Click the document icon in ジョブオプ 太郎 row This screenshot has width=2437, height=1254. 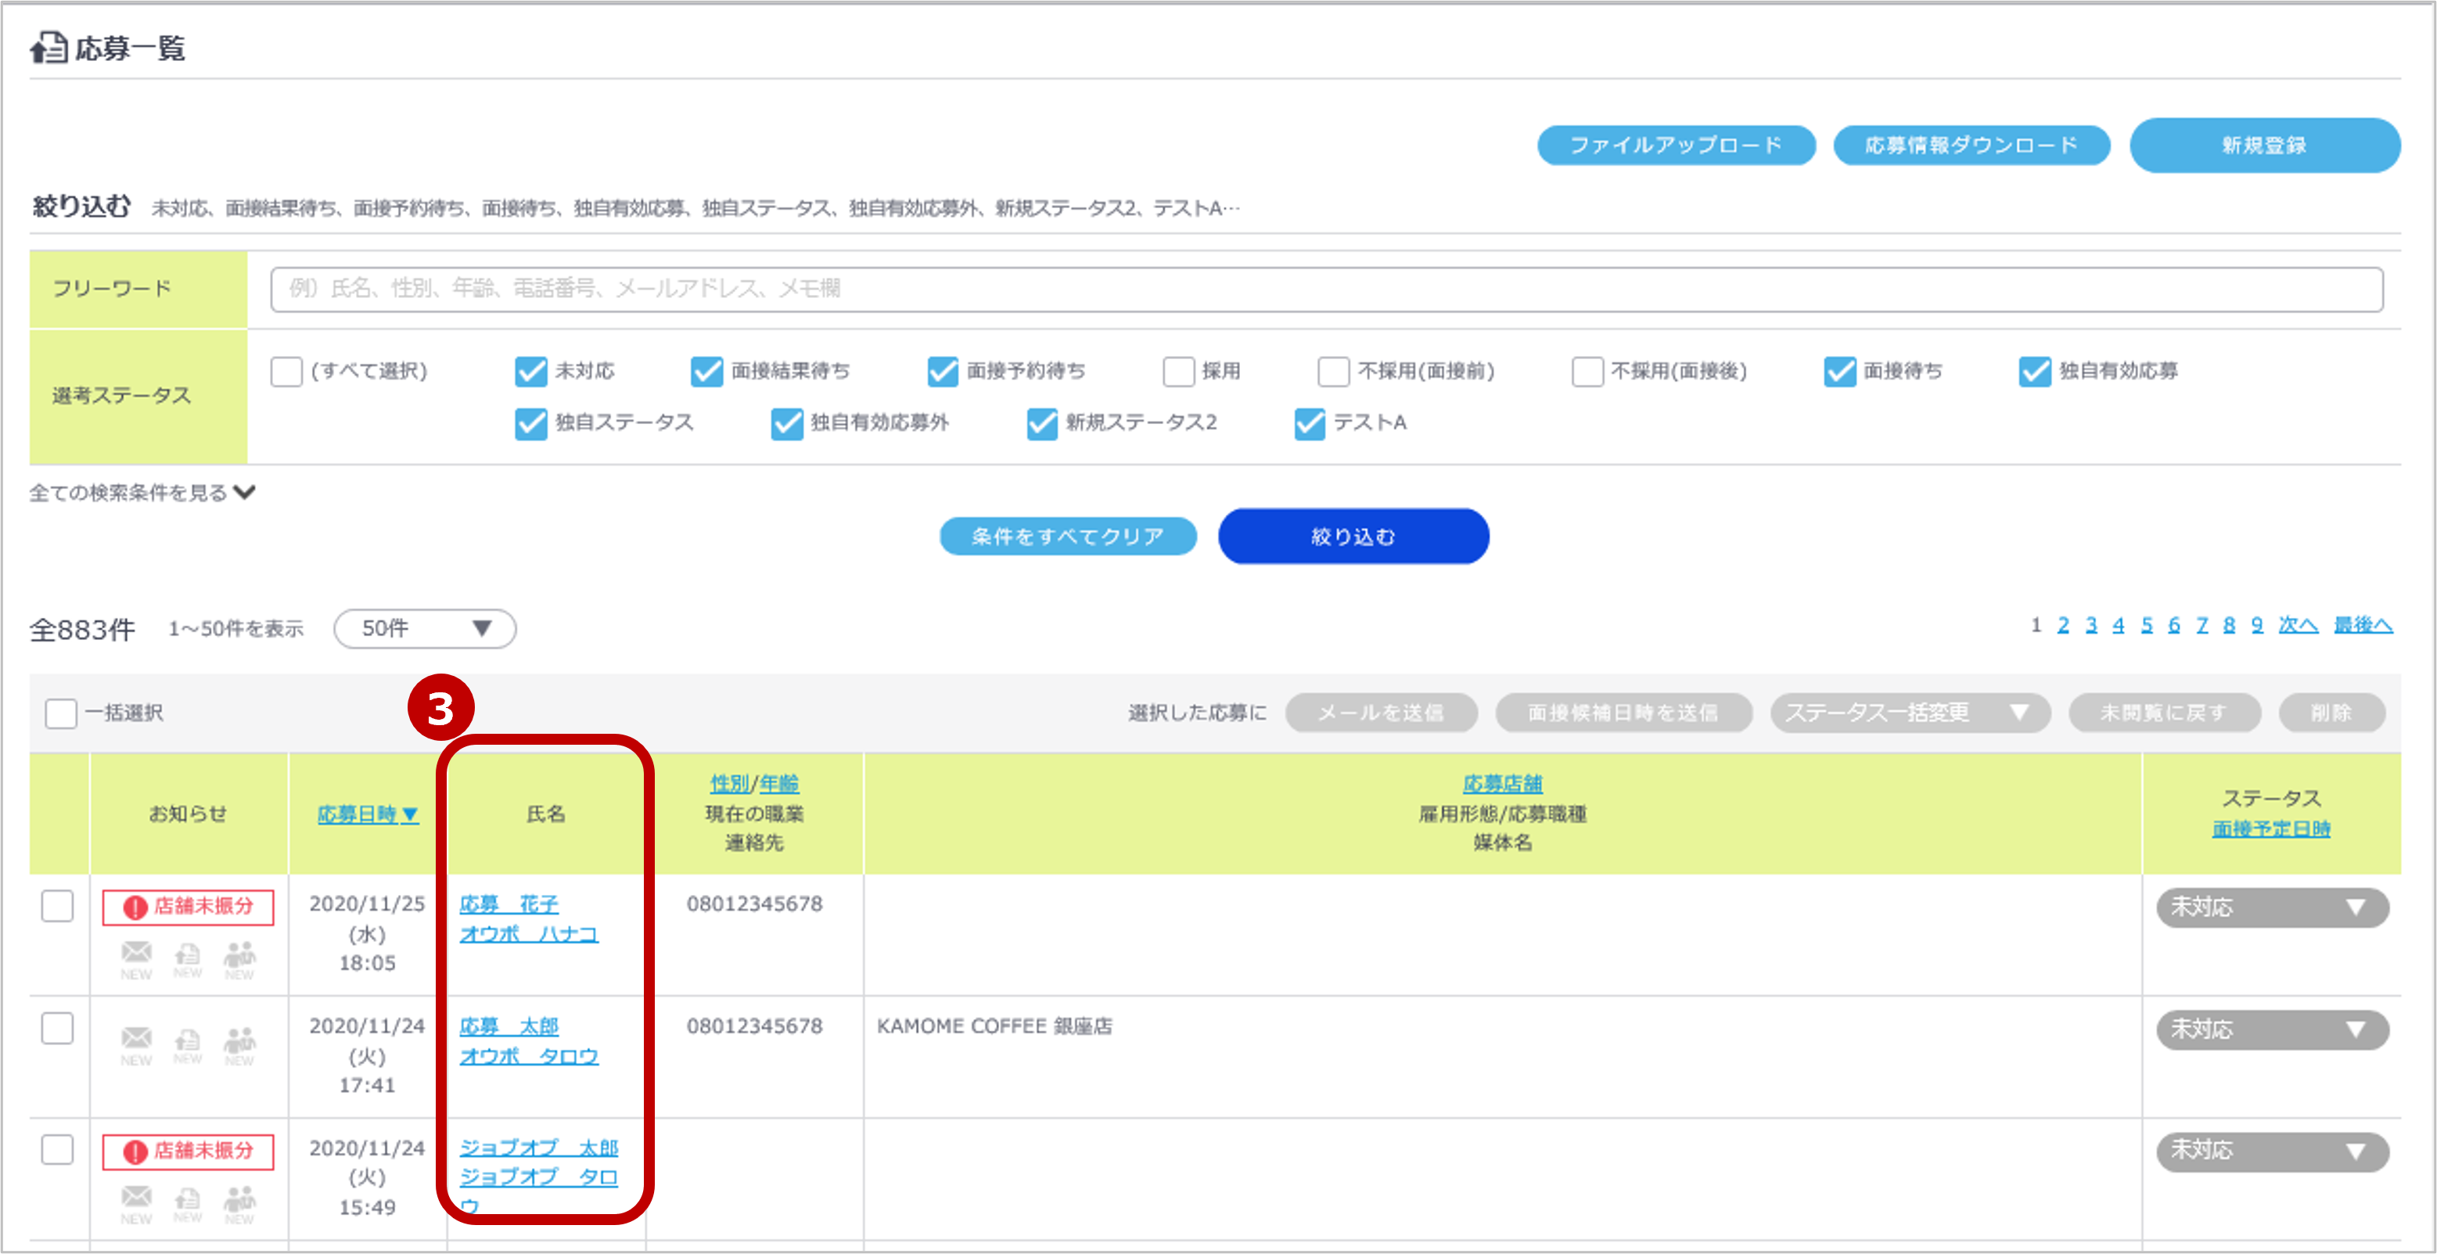[187, 1198]
